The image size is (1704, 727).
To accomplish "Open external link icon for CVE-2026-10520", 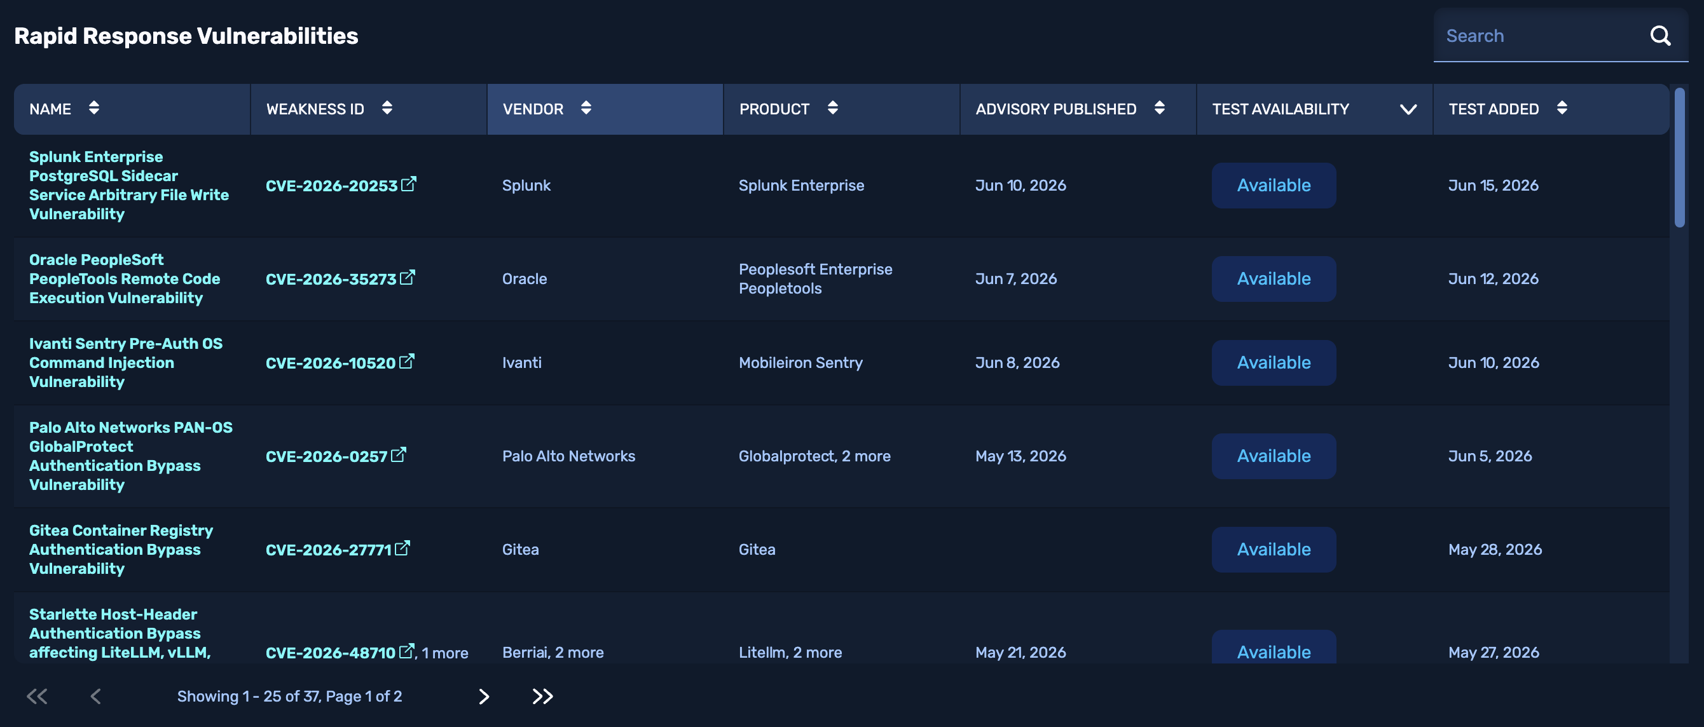I will (x=407, y=361).
